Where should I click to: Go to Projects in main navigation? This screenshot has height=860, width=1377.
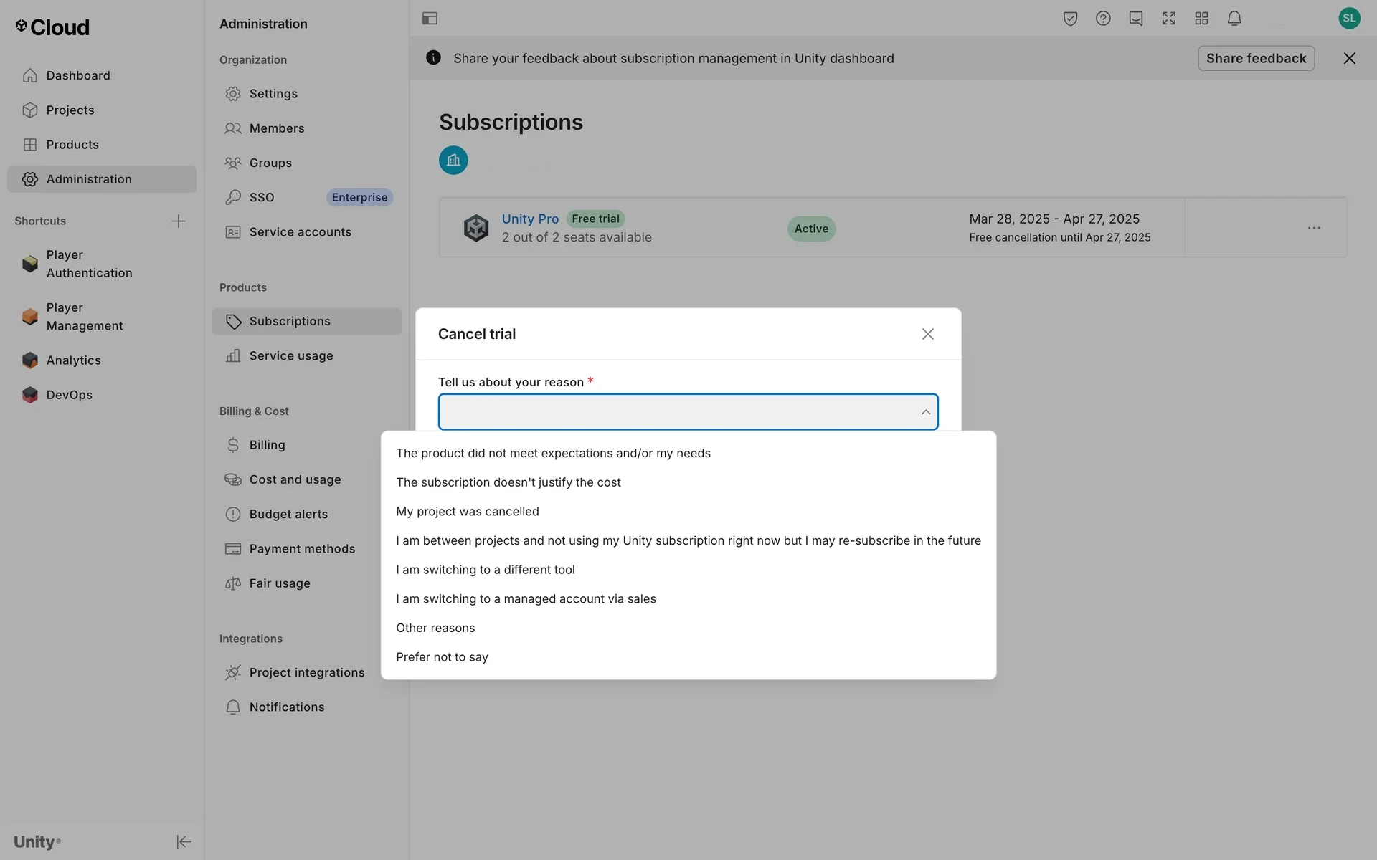point(101,110)
